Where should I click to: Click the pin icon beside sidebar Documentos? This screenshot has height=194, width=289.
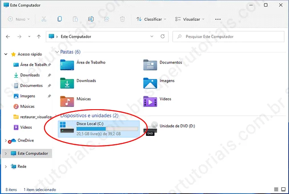[49, 86]
